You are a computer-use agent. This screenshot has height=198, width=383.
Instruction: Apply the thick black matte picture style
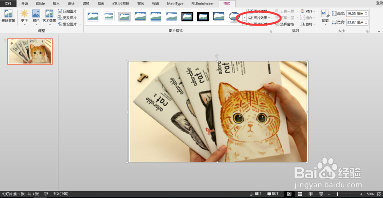point(203,16)
